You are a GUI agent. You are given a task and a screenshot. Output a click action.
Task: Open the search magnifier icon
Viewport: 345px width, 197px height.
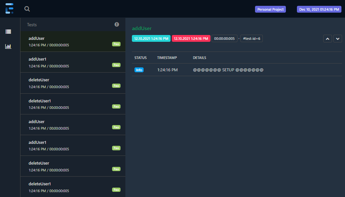27,9
